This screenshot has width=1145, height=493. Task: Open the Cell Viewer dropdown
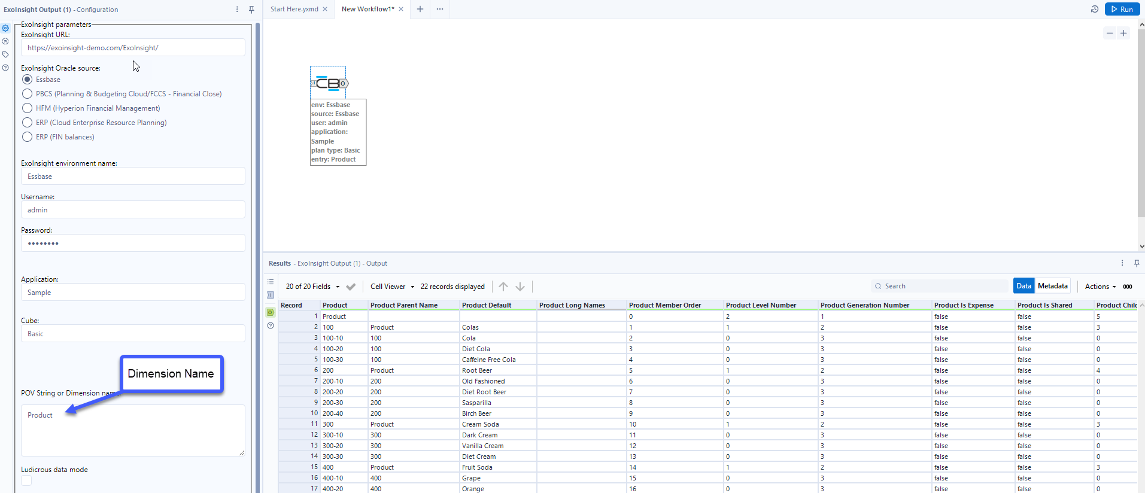pyautogui.click(x=392, y=287)
